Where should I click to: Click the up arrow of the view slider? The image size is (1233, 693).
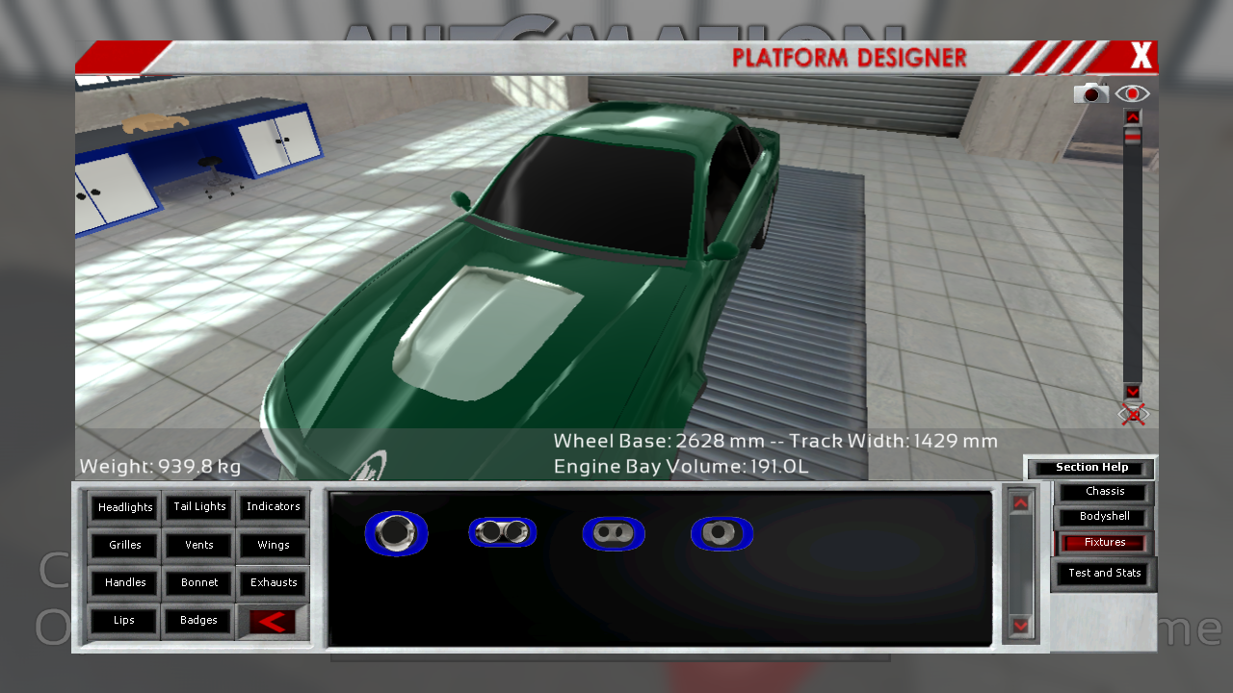pos(1133,117)
